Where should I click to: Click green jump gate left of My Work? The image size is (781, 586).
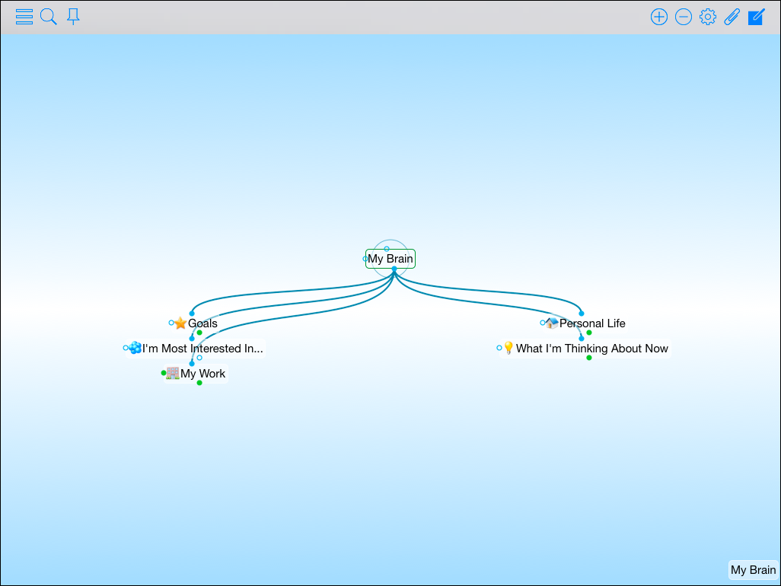click(164, 373)
